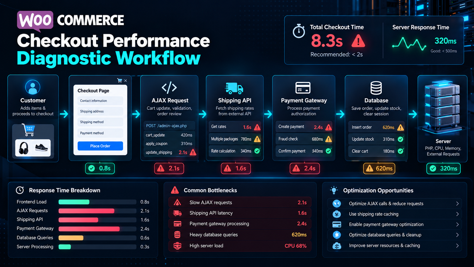Click the Database cylinder icon

(x=376, y=88)
